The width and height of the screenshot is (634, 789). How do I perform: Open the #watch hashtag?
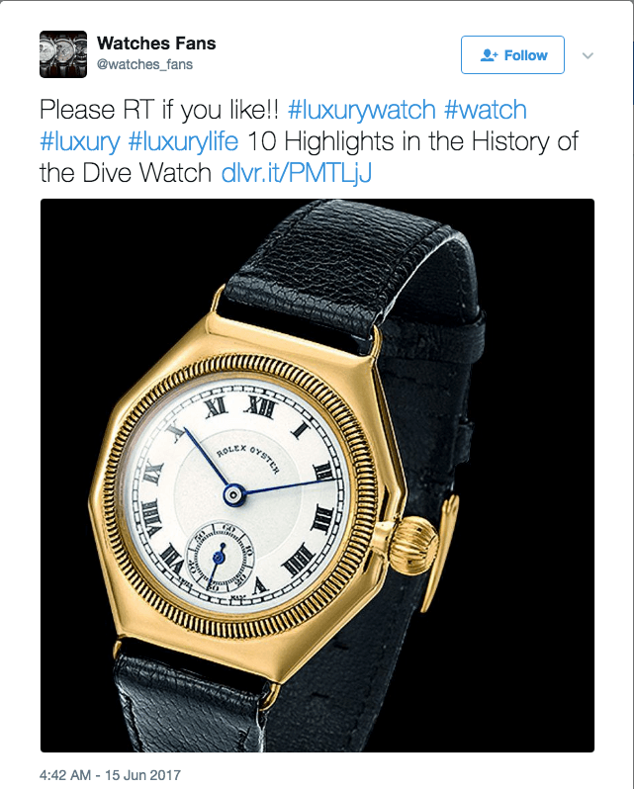point(485,110)
